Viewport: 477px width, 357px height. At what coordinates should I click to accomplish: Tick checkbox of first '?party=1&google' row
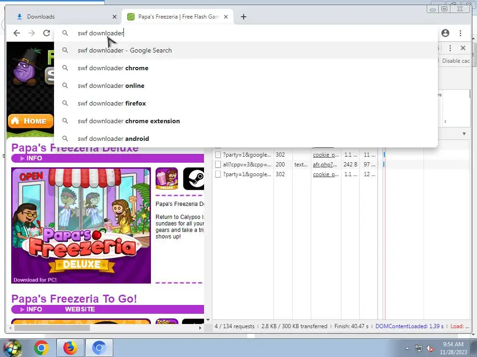point(218,154)
